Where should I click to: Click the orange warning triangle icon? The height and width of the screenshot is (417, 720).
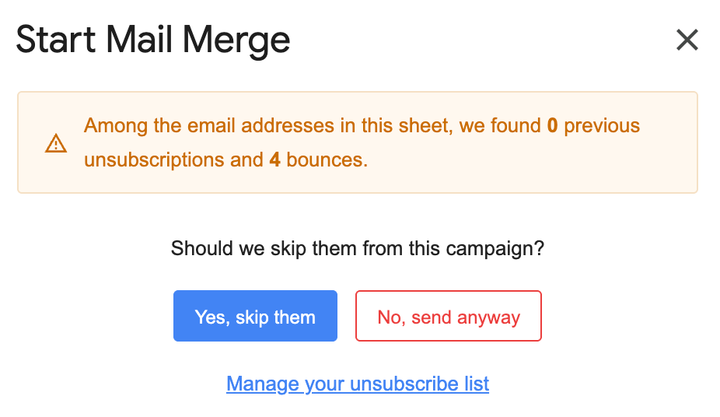[56, 143]
